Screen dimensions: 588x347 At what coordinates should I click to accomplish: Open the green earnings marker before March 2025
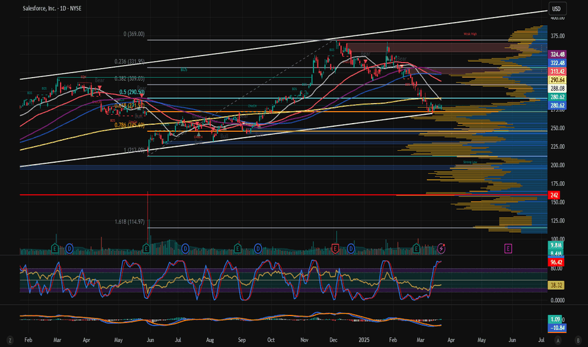(416, 248)
